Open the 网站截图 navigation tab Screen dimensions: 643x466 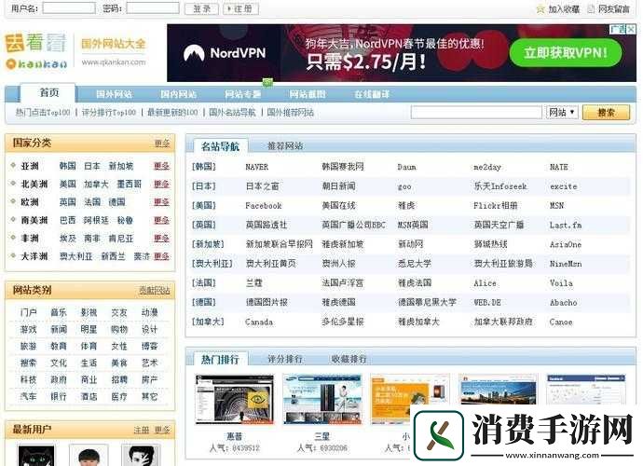(x=308, y=94)
